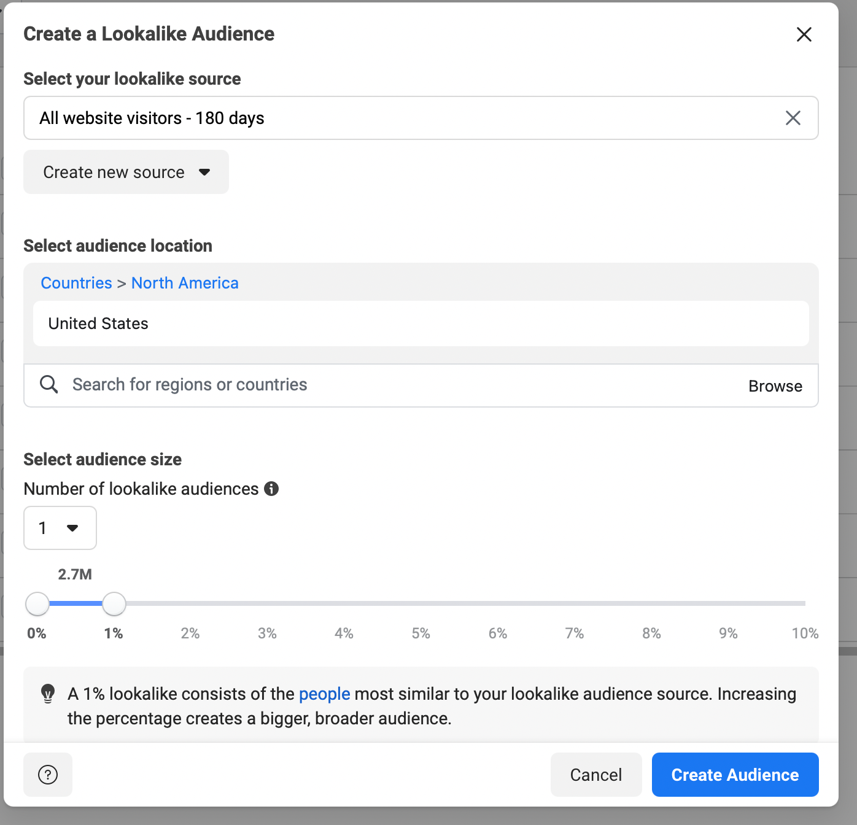Image resolution: width=857 pixels, height=825 pixels.
Task: Click the 1% slider handle
Action: pyautogui.click(x=114, y=604)
